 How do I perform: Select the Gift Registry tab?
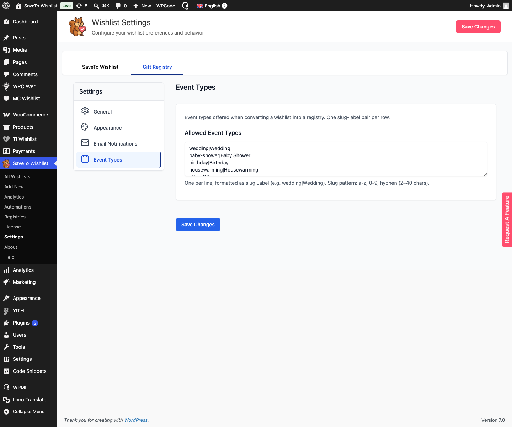tap(157, 67)
